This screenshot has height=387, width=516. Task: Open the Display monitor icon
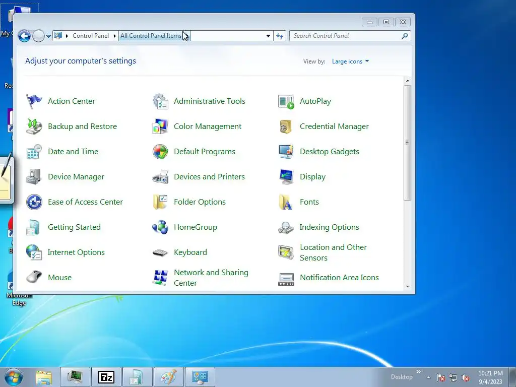point(286,177)
